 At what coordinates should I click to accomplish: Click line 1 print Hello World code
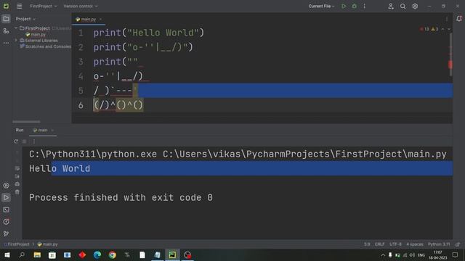point(149,33)
